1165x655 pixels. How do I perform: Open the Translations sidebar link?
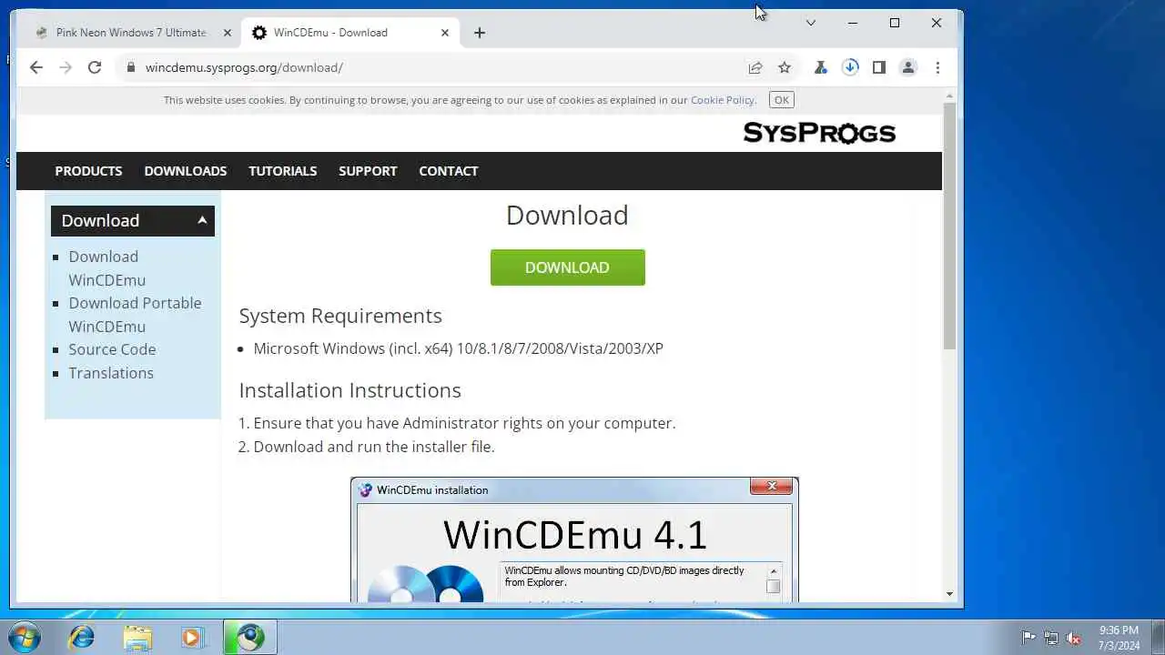point(111,373)
